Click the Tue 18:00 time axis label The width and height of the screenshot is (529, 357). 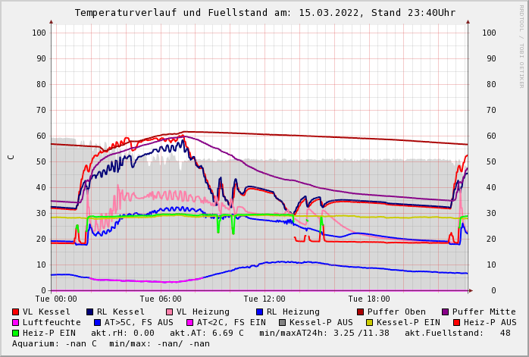[368, 299]
